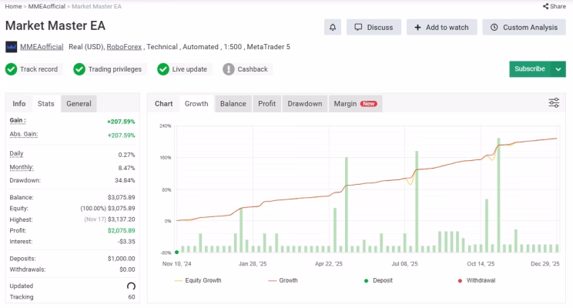This screenshot has height=308, width=573.
Task: Click the MMEAofficial avatar logo
Action: tap(12, 47)
